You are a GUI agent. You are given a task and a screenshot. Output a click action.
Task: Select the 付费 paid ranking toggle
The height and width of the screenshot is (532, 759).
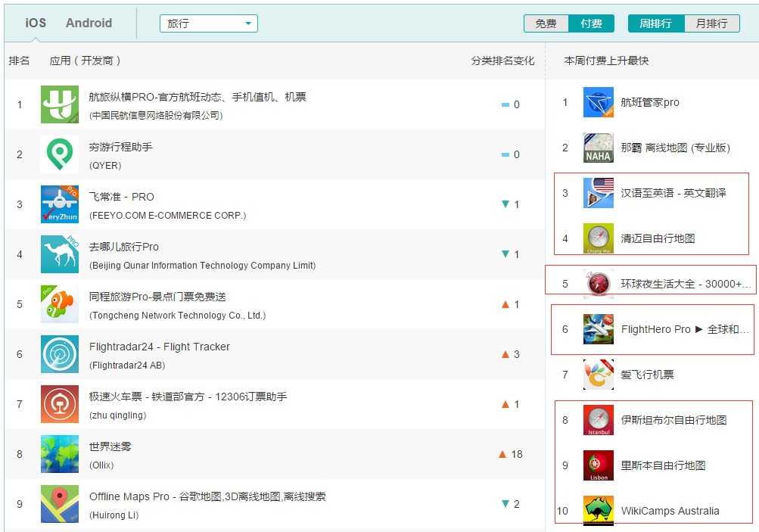point(592,23)
